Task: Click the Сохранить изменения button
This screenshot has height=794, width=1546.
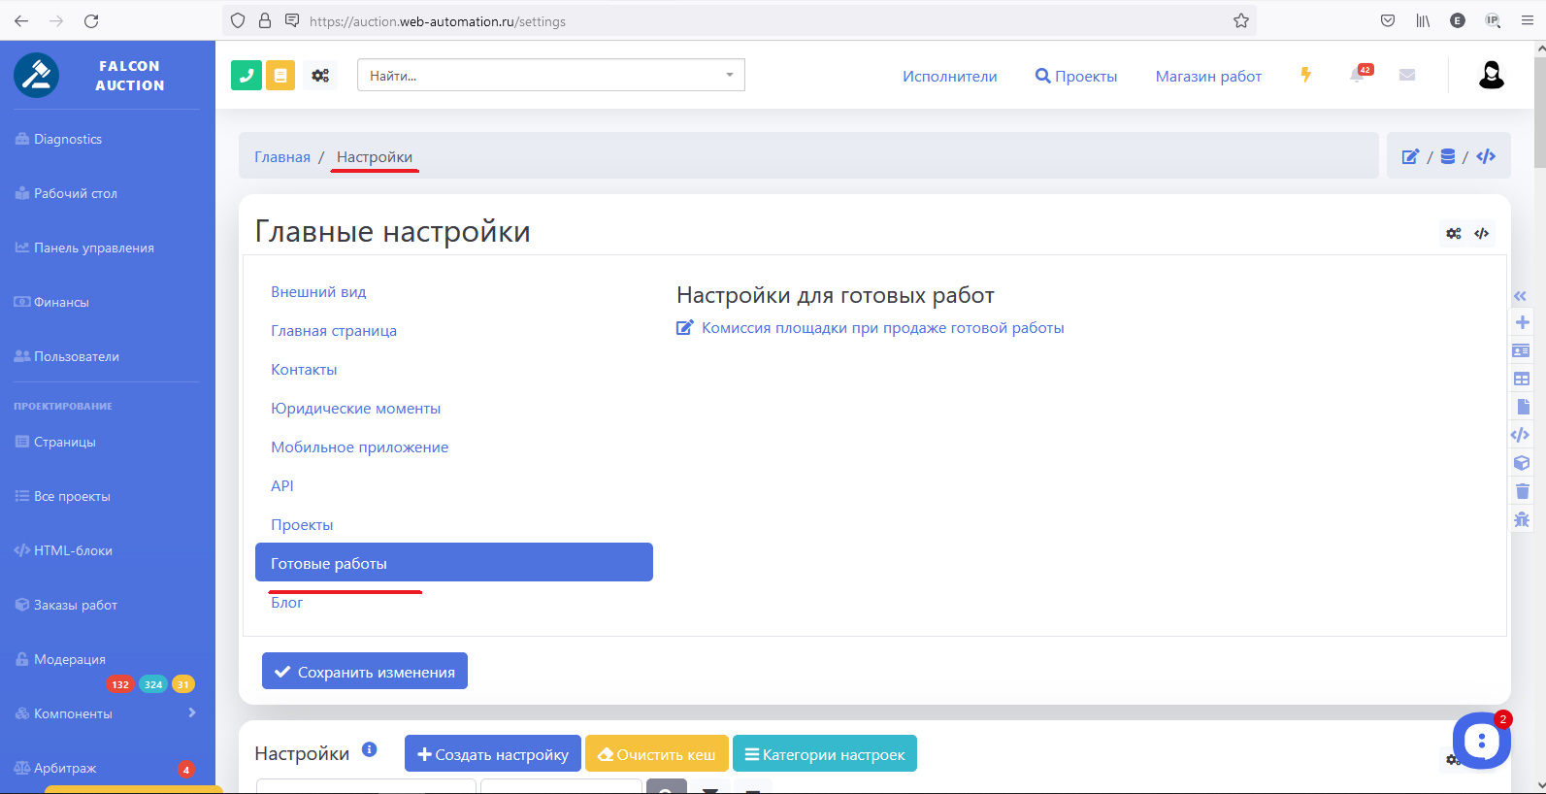Action: [365, 672]
